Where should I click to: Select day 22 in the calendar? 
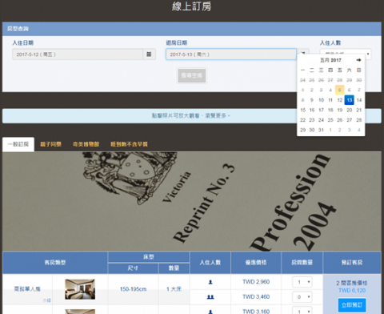(303, 120)
